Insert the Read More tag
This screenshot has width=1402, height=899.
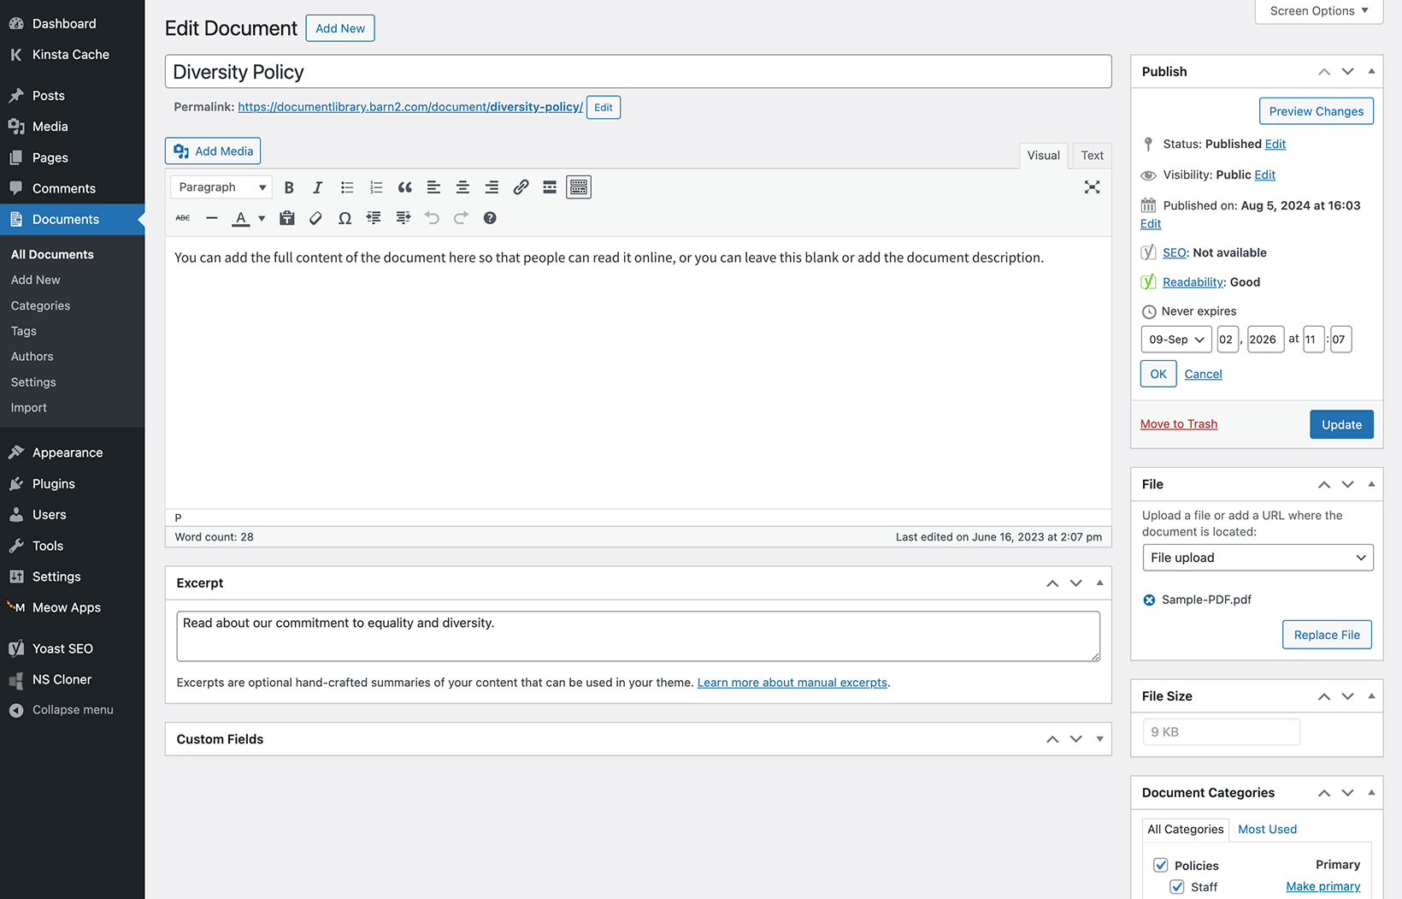550,186
